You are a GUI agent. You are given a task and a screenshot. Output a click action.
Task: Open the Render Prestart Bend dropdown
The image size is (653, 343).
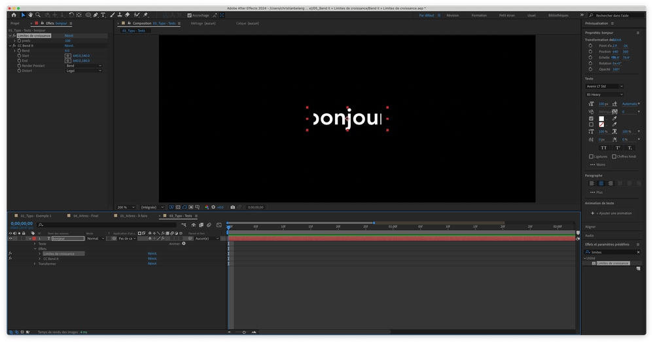pos(84,66)
